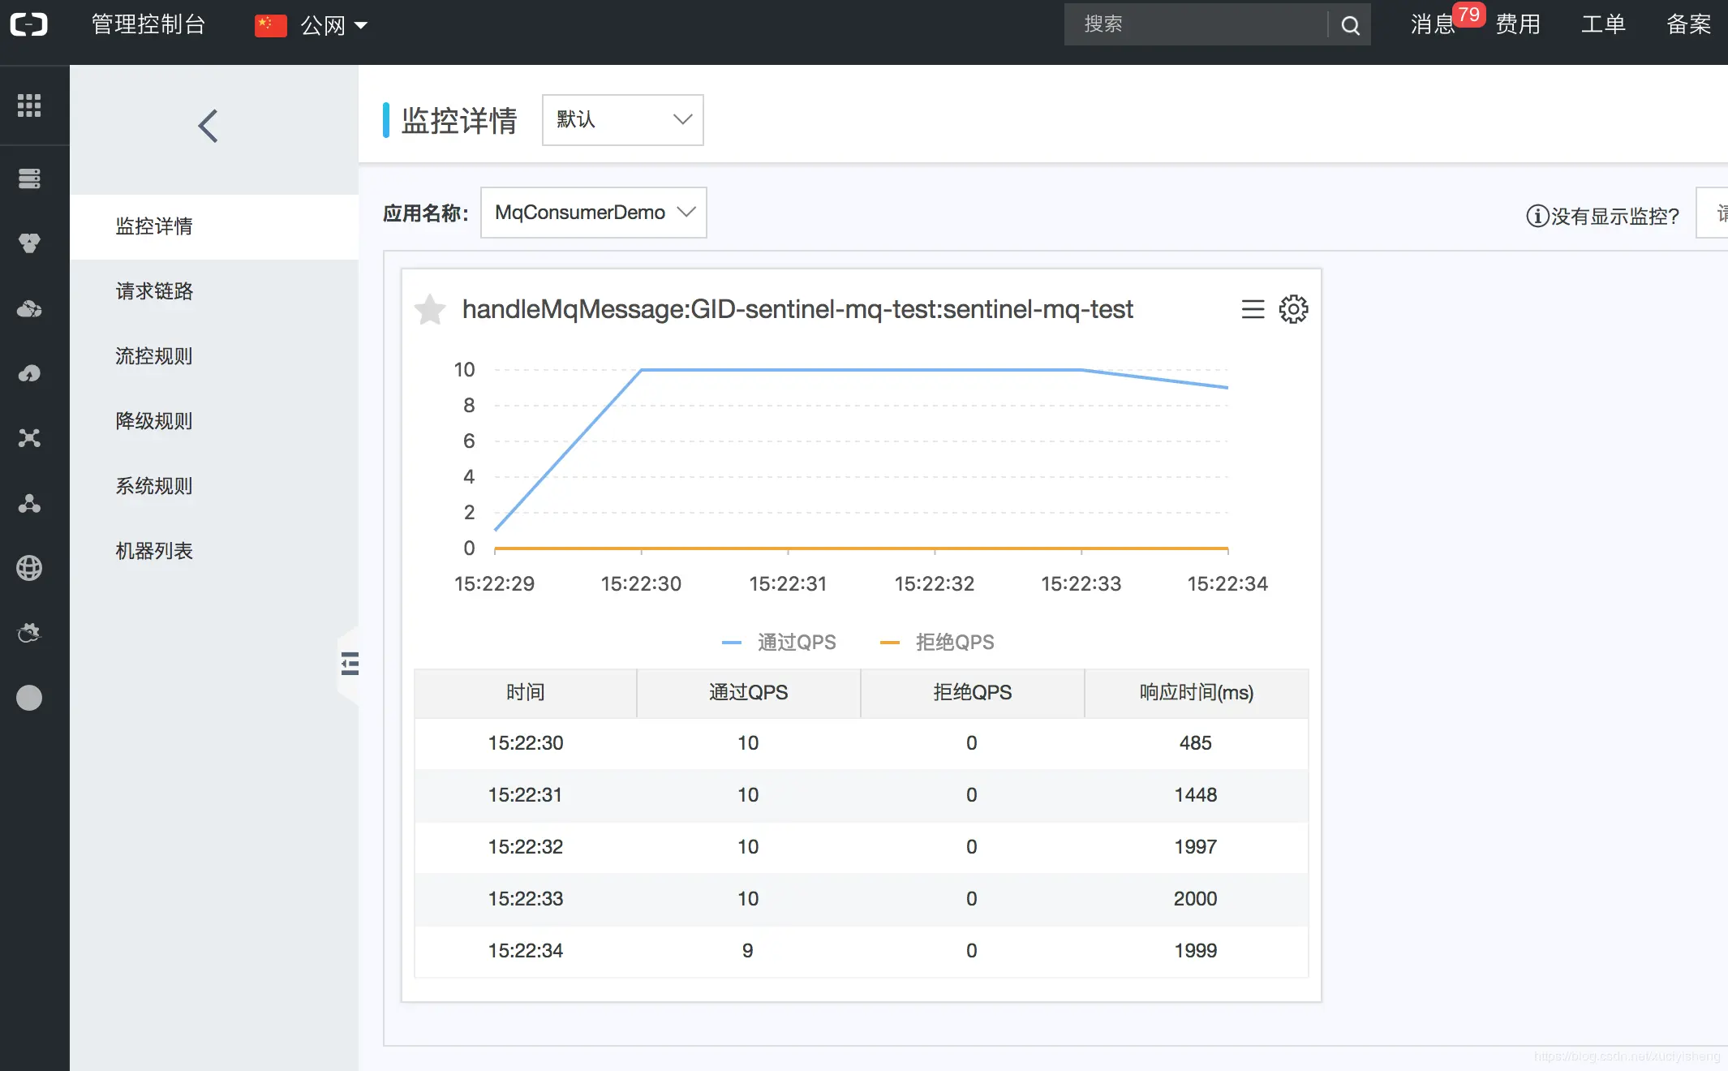The width and height of the screenshot is (1728, 1071).
Task: Click the Alibaba Cloud logo icon
Action: [x=29, y=24]
